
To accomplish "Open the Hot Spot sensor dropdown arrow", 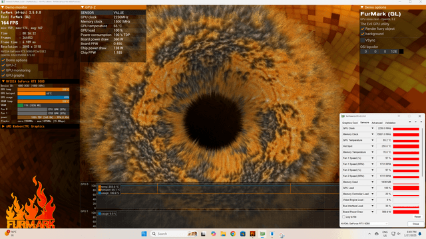I will tap(373, 146).
